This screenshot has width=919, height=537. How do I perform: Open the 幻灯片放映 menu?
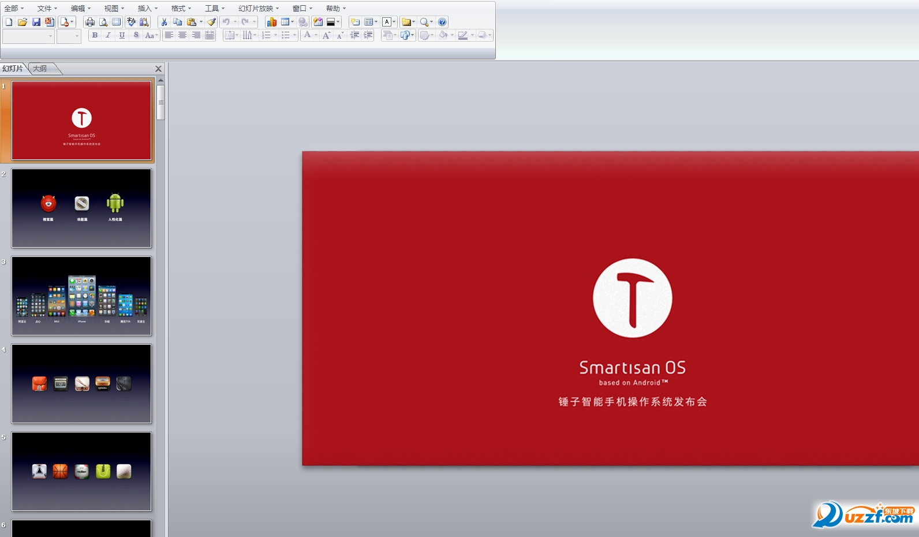tap(259, 8)
